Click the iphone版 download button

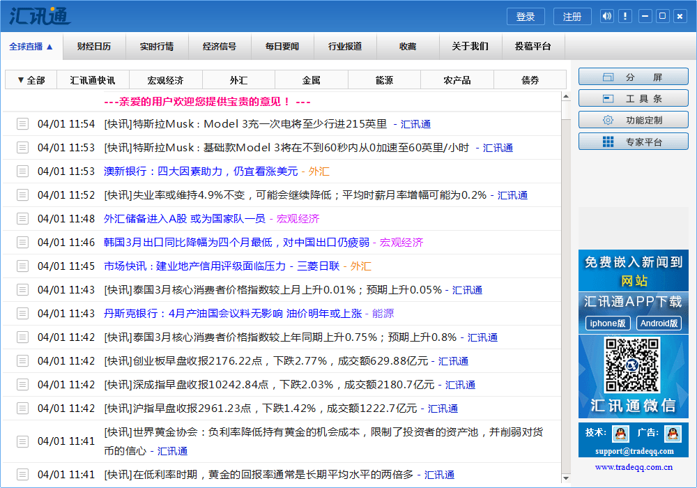(608, 323)
